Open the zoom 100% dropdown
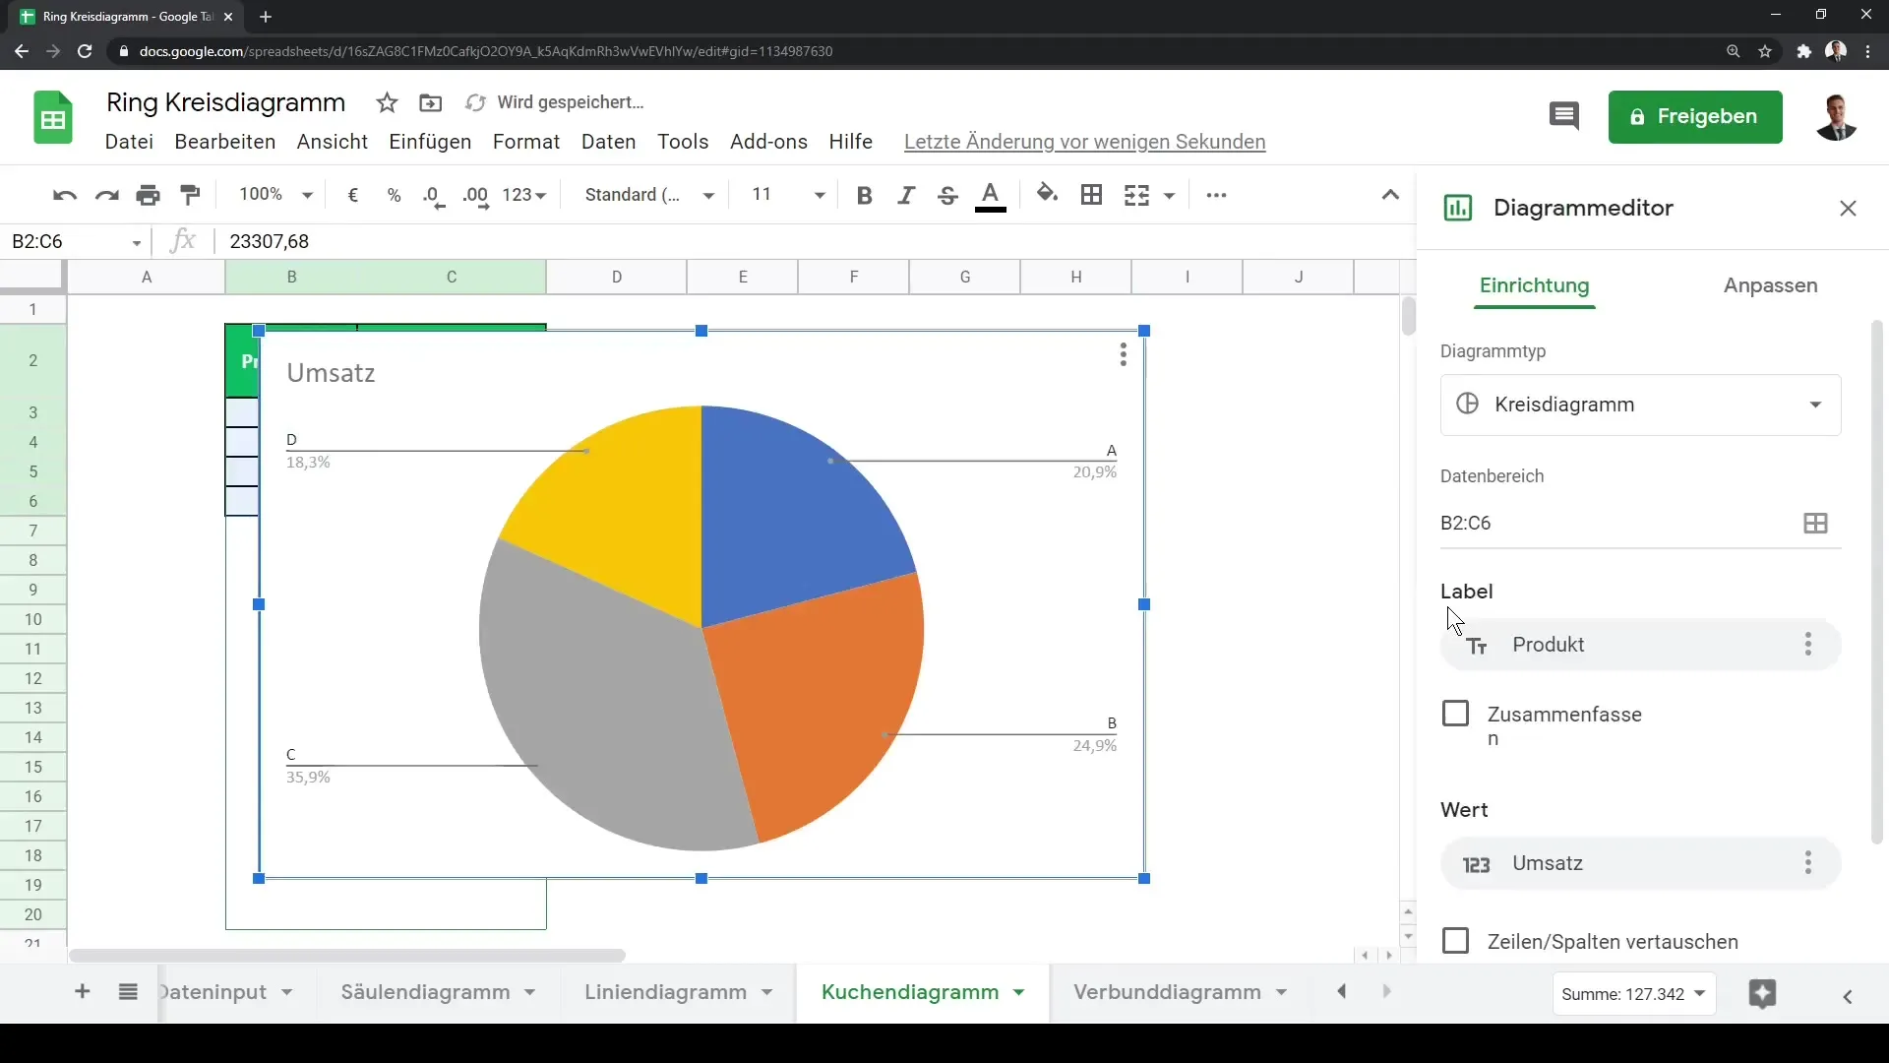This screenshot has height=1063, width=1889. pyautogui.click(x=275, y=195)
